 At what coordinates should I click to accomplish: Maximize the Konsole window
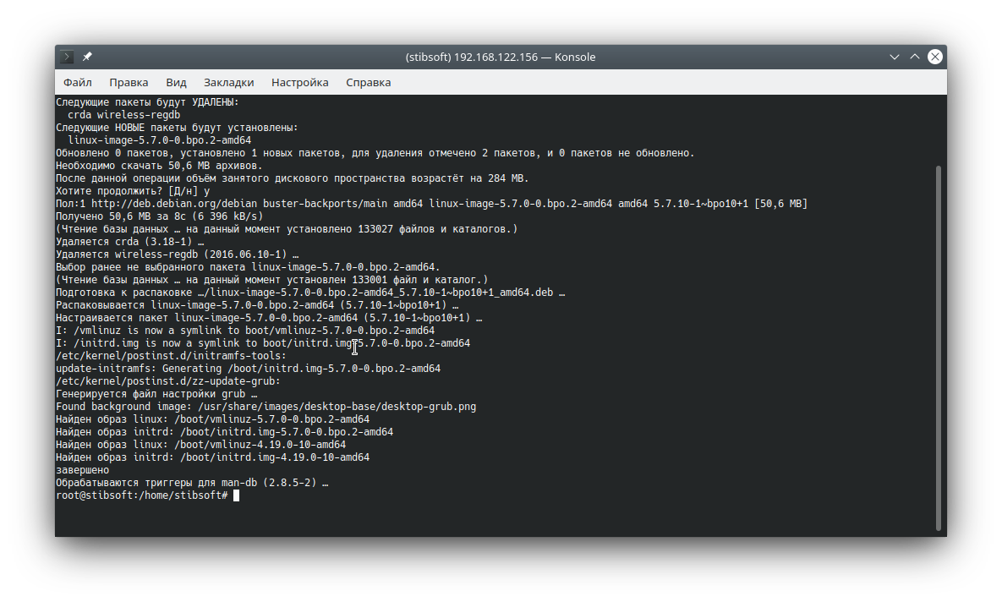pos(914,57)
